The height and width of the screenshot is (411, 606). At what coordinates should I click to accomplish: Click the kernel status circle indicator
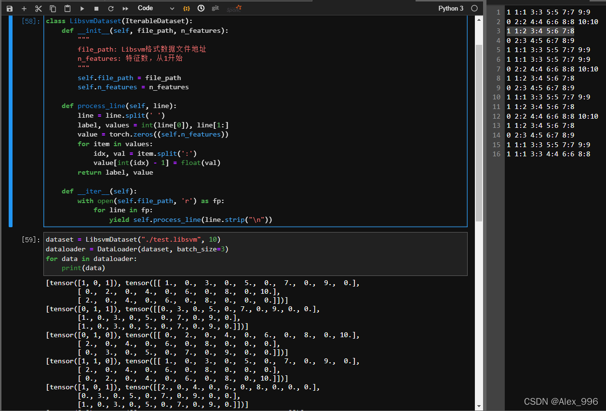coord(474,8)
